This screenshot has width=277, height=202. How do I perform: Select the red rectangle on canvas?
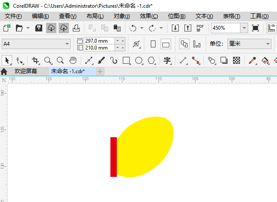[114, 157]
